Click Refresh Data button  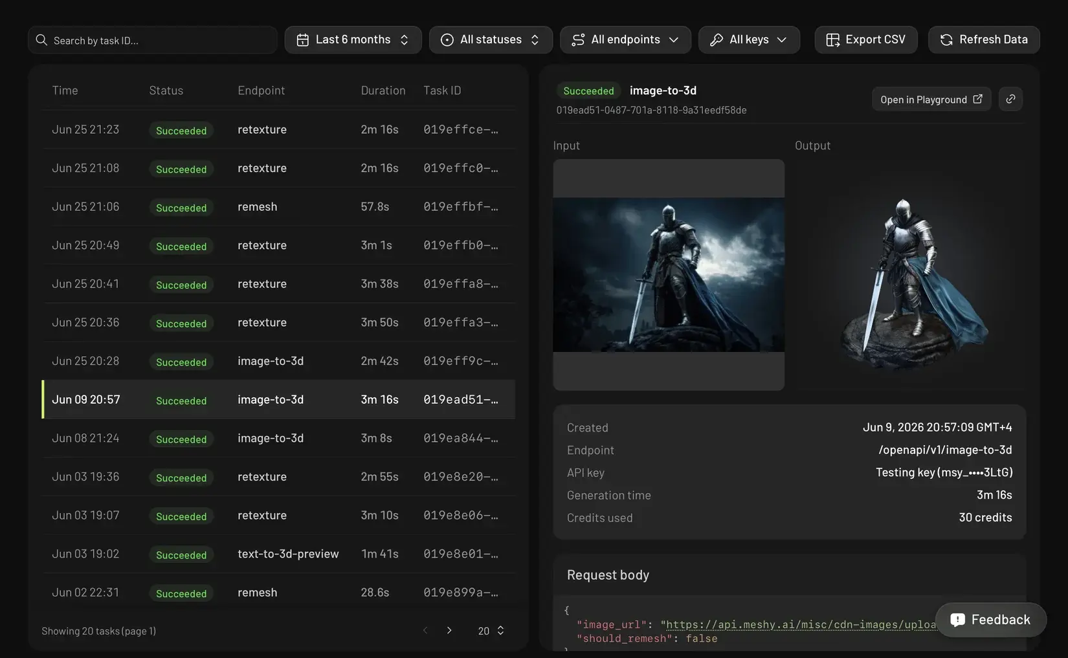tap(984, 39)
